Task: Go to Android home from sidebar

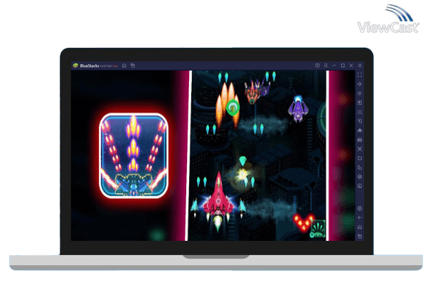Action: pos(360,227)
